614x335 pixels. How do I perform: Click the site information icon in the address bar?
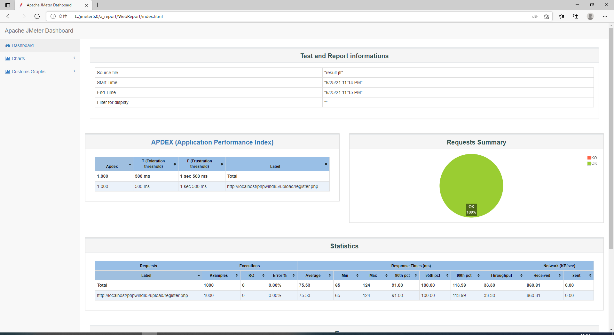(x=53, y=16)
